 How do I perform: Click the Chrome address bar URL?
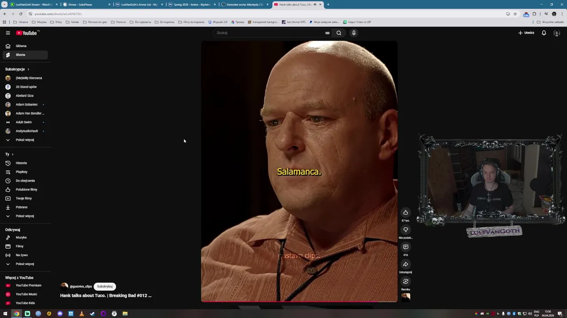pyautogui.click(x=58, y=14)
